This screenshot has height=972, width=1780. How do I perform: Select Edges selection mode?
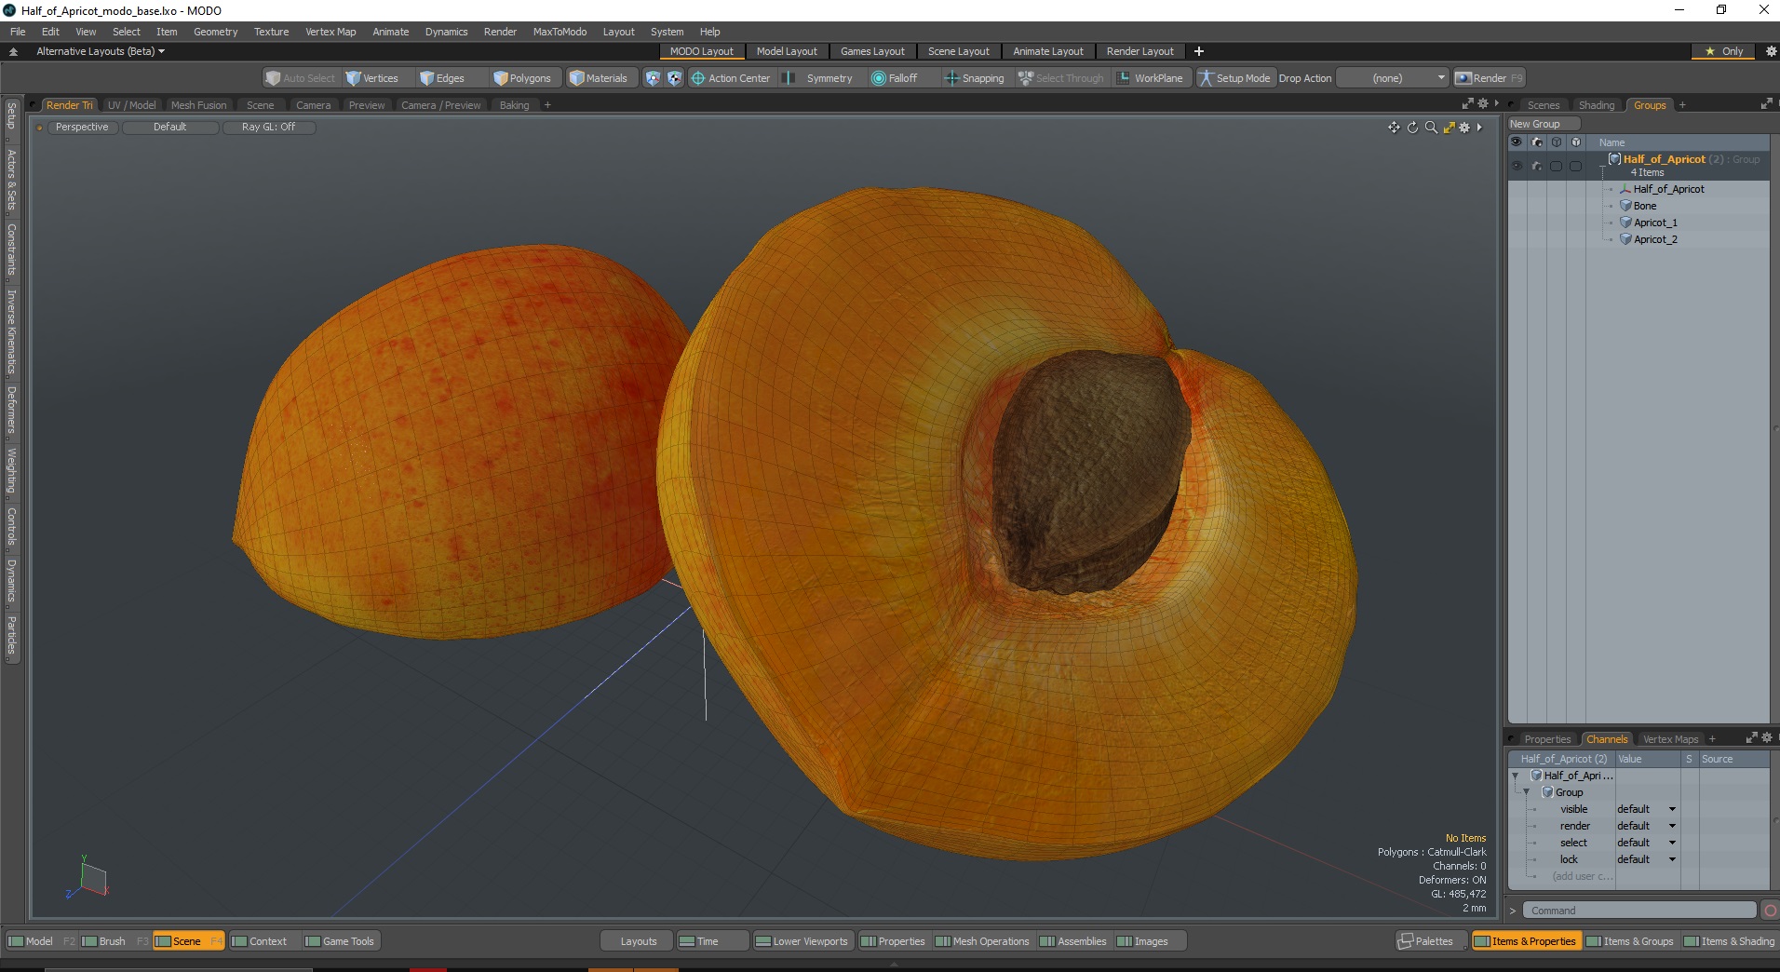coord(442,78)
